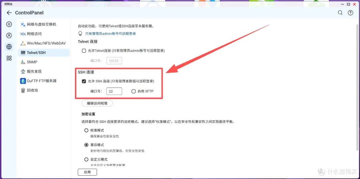This screenshot has width=360, height=179.
Task: Click the 'Telnet 连接' section heading
Action: pos(88,42)
